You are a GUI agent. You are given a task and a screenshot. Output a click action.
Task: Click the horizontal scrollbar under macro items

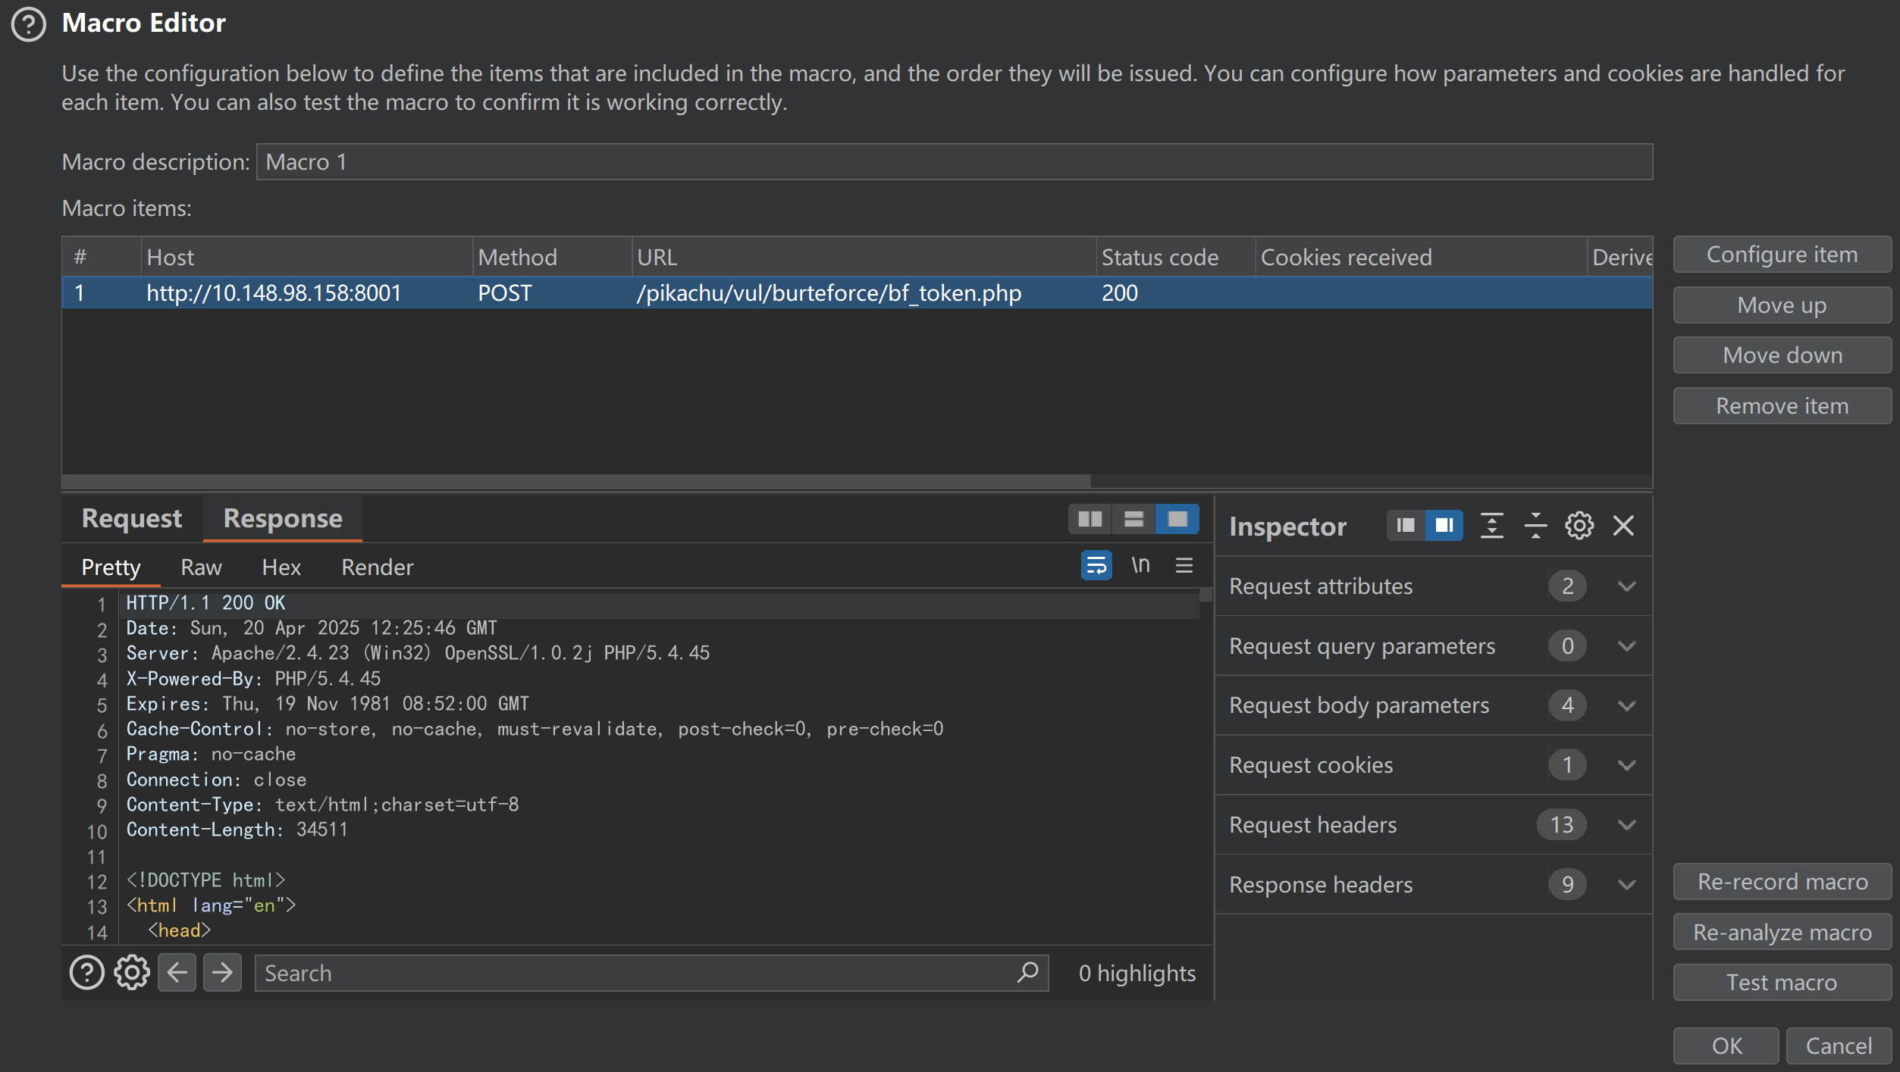[576, 481]
